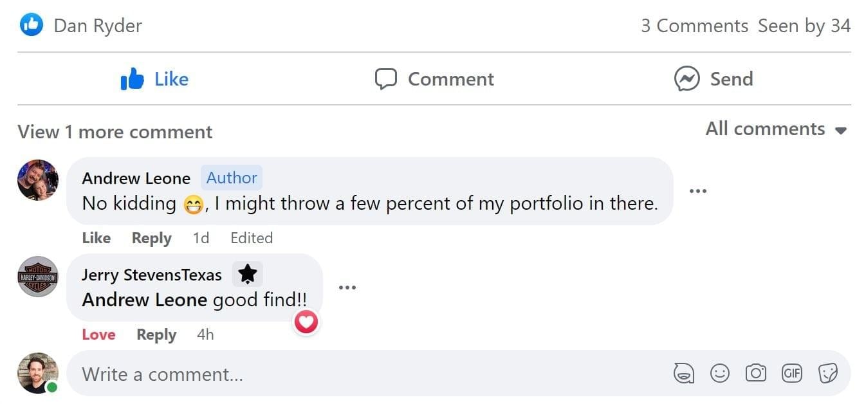
Task: Click the blue thumbs-up reaction icon beside Dan Ryder
Action: pyautogui.click(x=31, y=25)
